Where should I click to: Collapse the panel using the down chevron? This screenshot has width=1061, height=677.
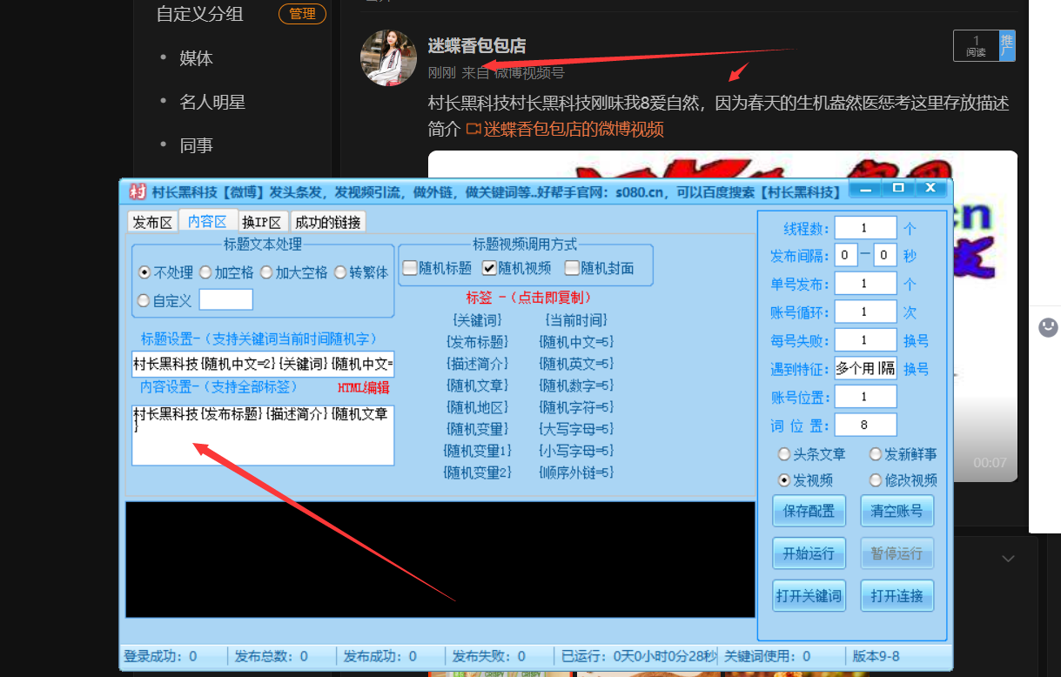1007,558
